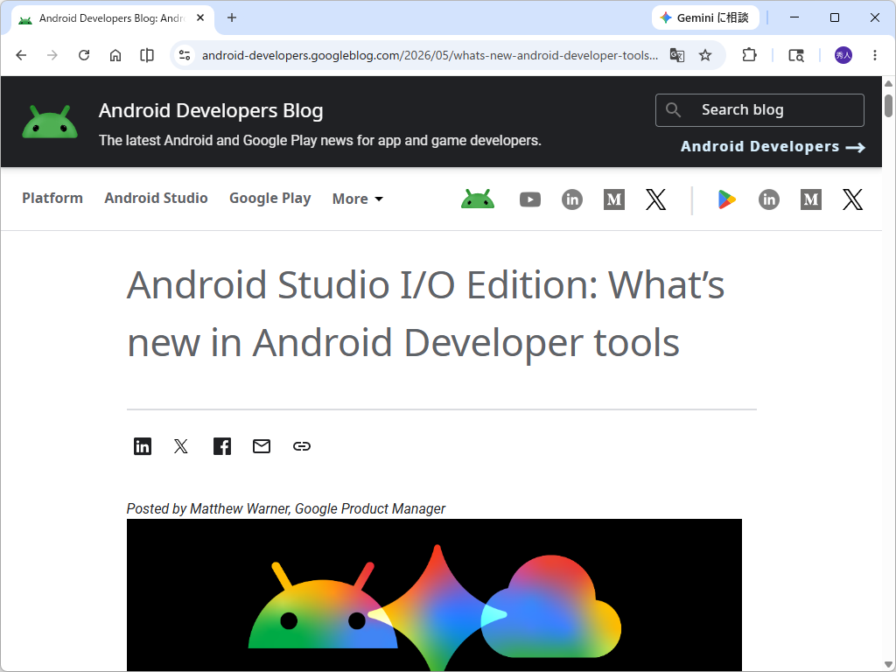This screenshot has width=896, height=672.
Task: Click the page vertical scrollbar thumb
Action: tap(889, 106)
